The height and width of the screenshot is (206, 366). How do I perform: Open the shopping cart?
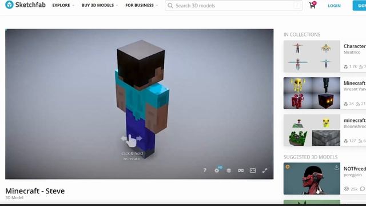[x=312, y=5]
